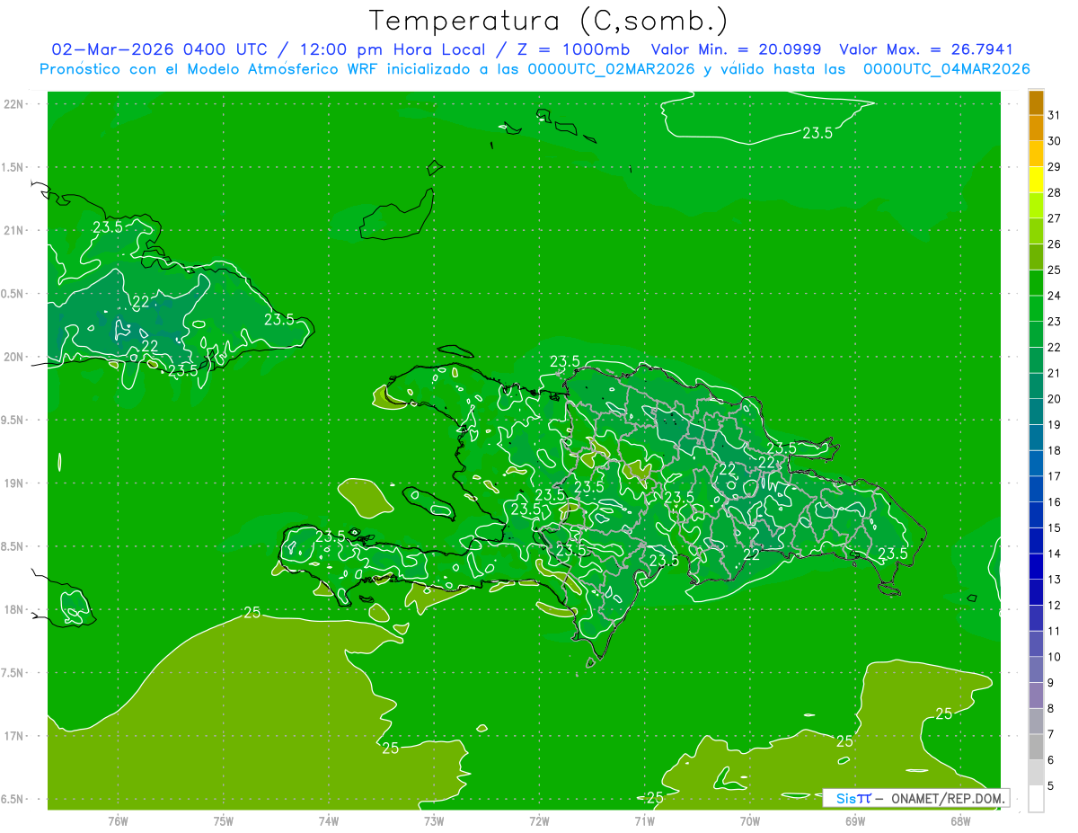Click the color scale label '15'
1078x833 pixels.
coord(1055,527)
